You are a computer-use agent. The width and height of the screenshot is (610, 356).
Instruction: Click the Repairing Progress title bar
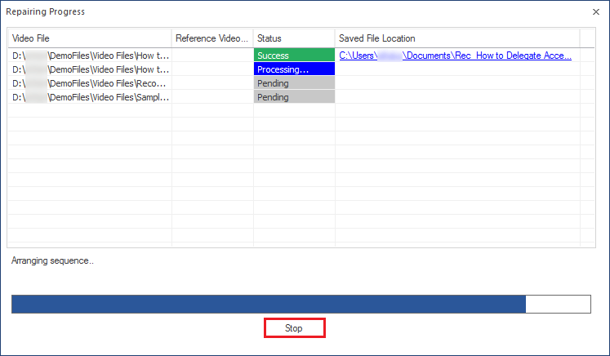pos(296,11)
